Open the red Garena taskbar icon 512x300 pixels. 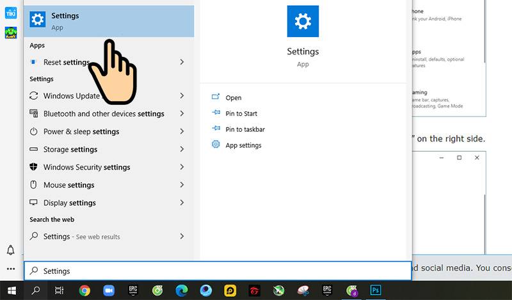point(254,290)
